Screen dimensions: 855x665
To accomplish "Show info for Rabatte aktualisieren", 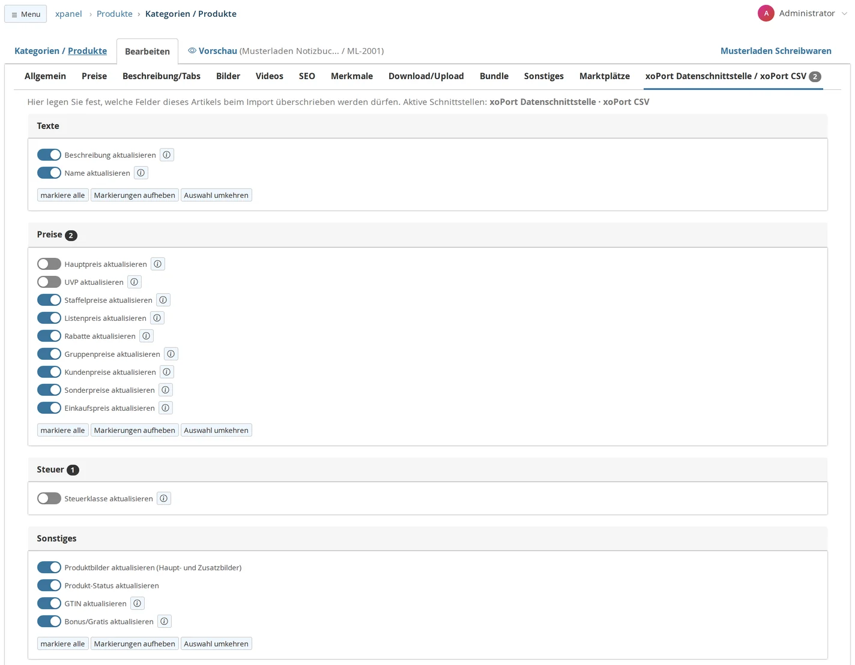I will coord(147,336).
